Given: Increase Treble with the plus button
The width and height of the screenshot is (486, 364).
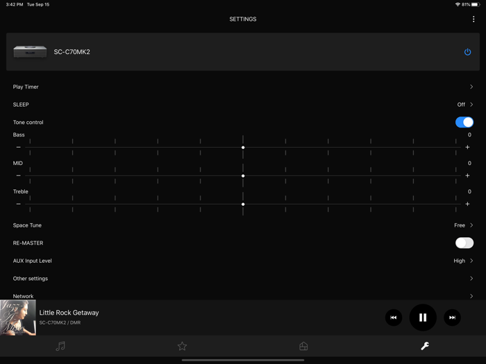Looking at the screenshot, I should pos(467,205).
